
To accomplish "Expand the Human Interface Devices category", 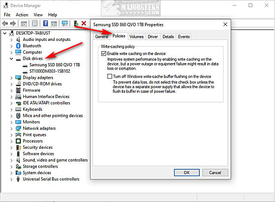I will tap(12, 97).
